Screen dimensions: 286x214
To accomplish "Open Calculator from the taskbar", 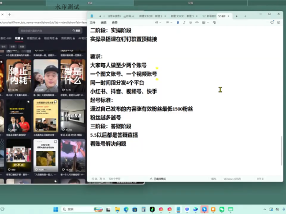I will pyautogui.click(x=143, y=209).
